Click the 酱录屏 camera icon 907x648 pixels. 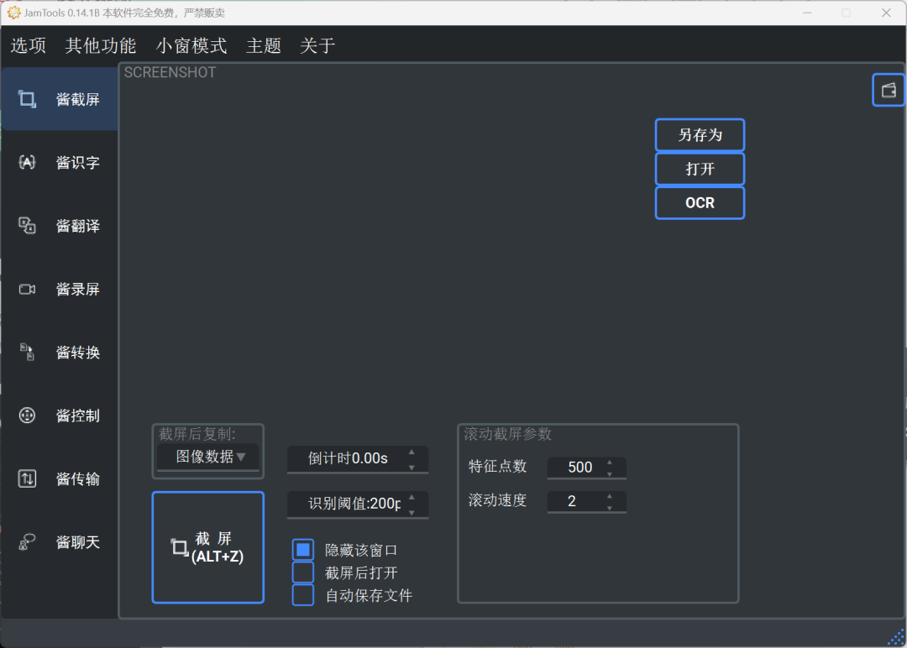27,289
